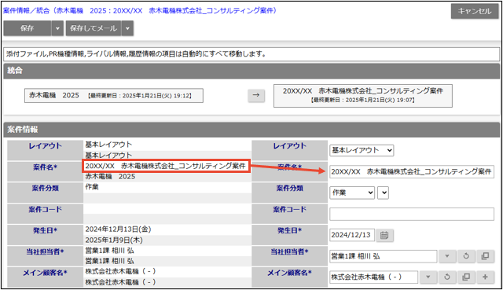Image resolution: width=503 pixels, height=290 pixels.
Task: Open the レイアウト 基本レイアウト dropdown
Action: [x=362, y=150]
